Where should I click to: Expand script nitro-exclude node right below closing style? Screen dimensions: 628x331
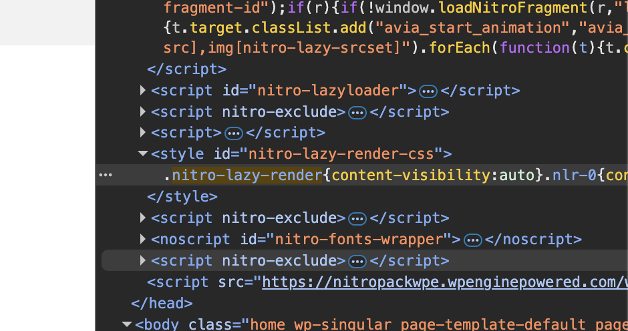pyautogui.click(x=142, y=218)
